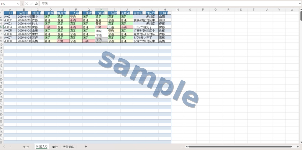Click the horizontal scrollbar left arrow
Screen dimensions: 302x150
187,147
